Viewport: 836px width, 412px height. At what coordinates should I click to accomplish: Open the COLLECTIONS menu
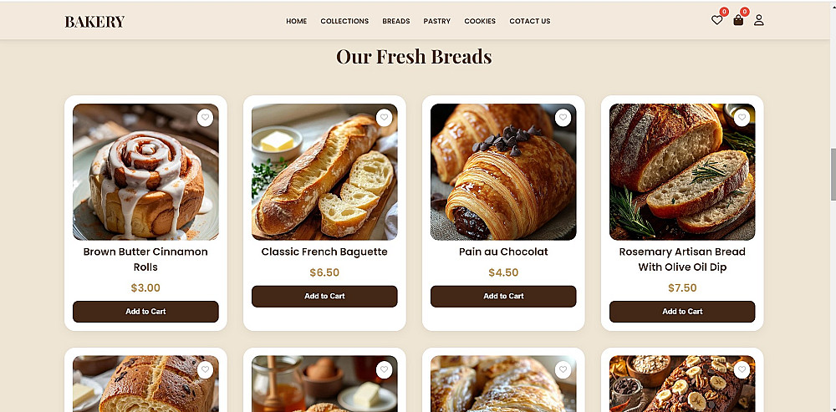point(344,22)
